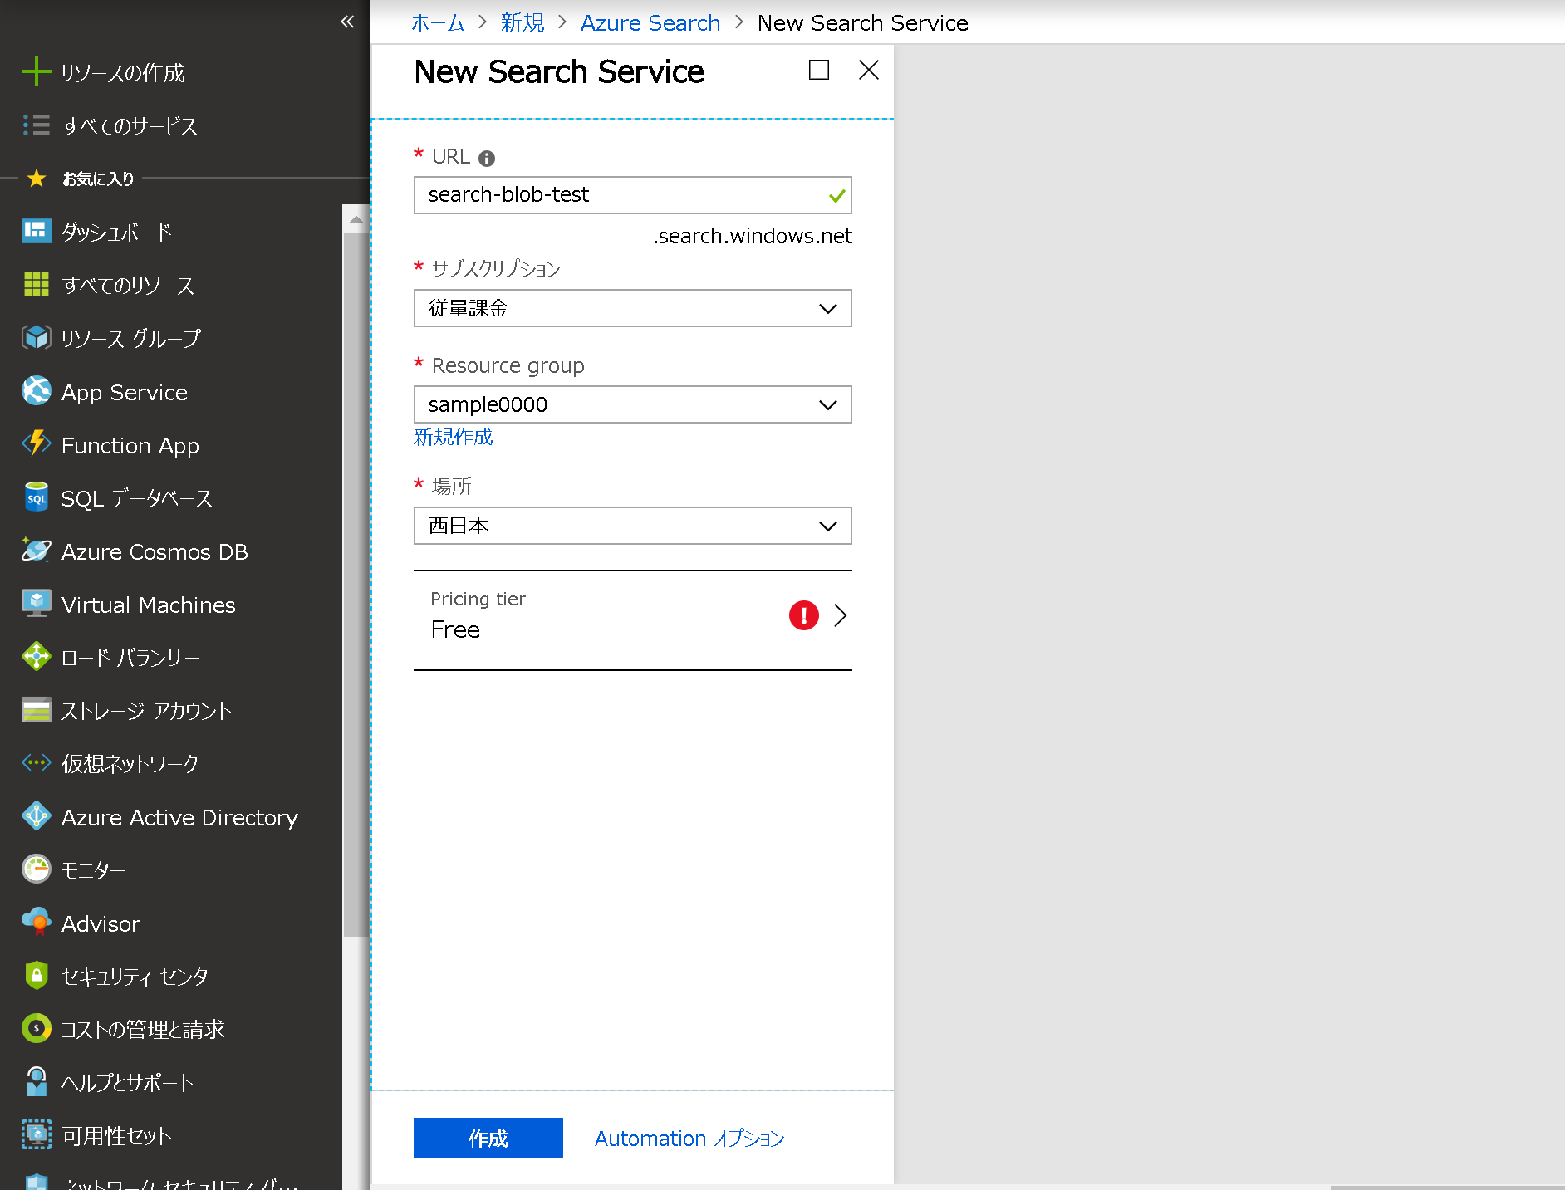Select ストレージ アカウント label in sidebar
Viewport: 1565px width, 1190px height.
click(147, 711)
